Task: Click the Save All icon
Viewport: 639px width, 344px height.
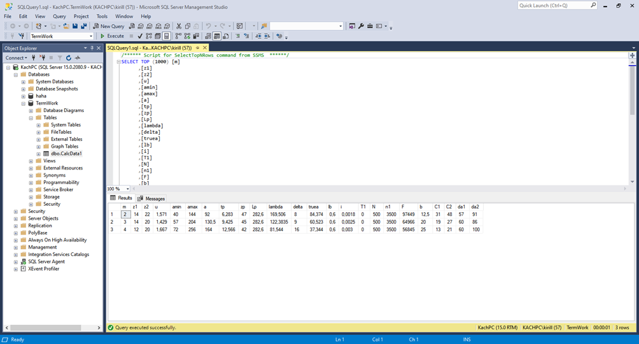Action: pos(83,25)
